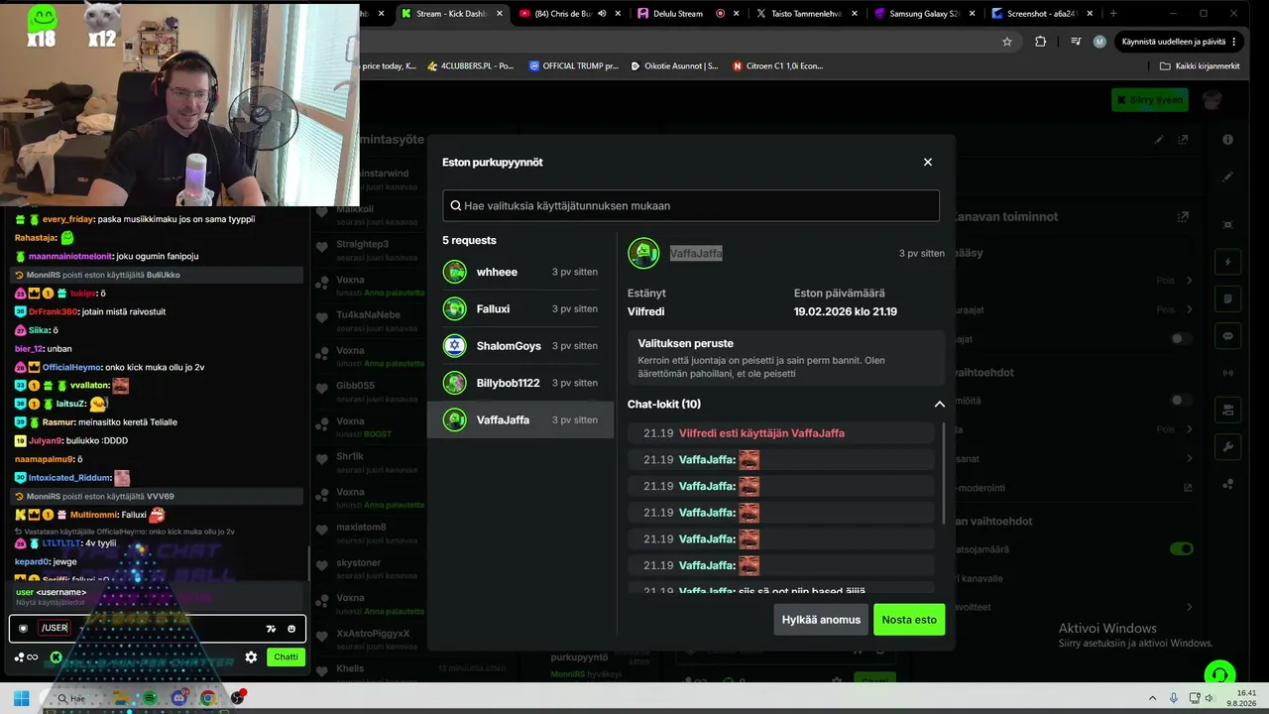Open Citroen C1 bookmark

(778, 66)
